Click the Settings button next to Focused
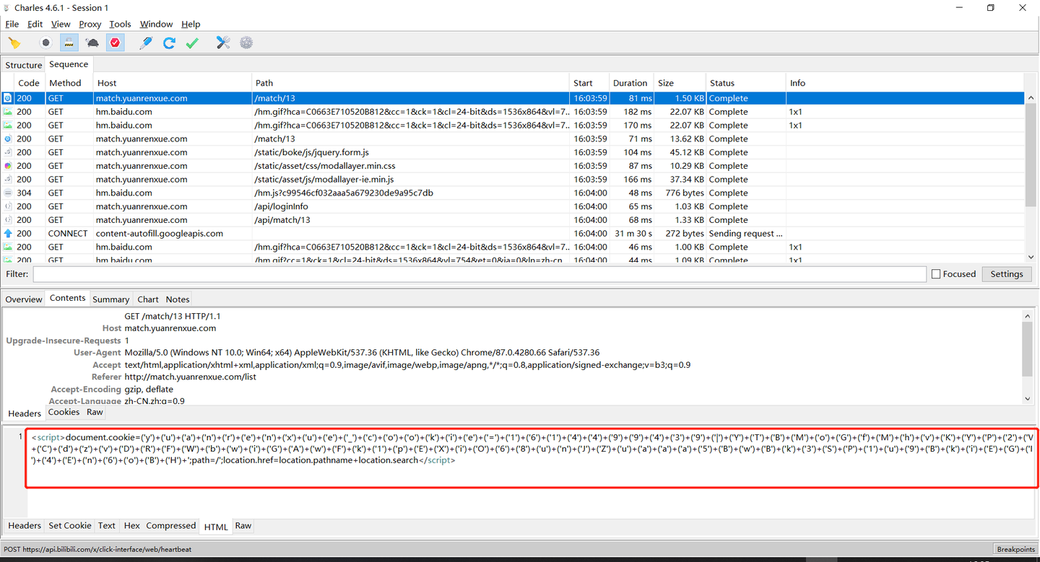Viewport: 1040px width, 562px height. click(1007, 274)
